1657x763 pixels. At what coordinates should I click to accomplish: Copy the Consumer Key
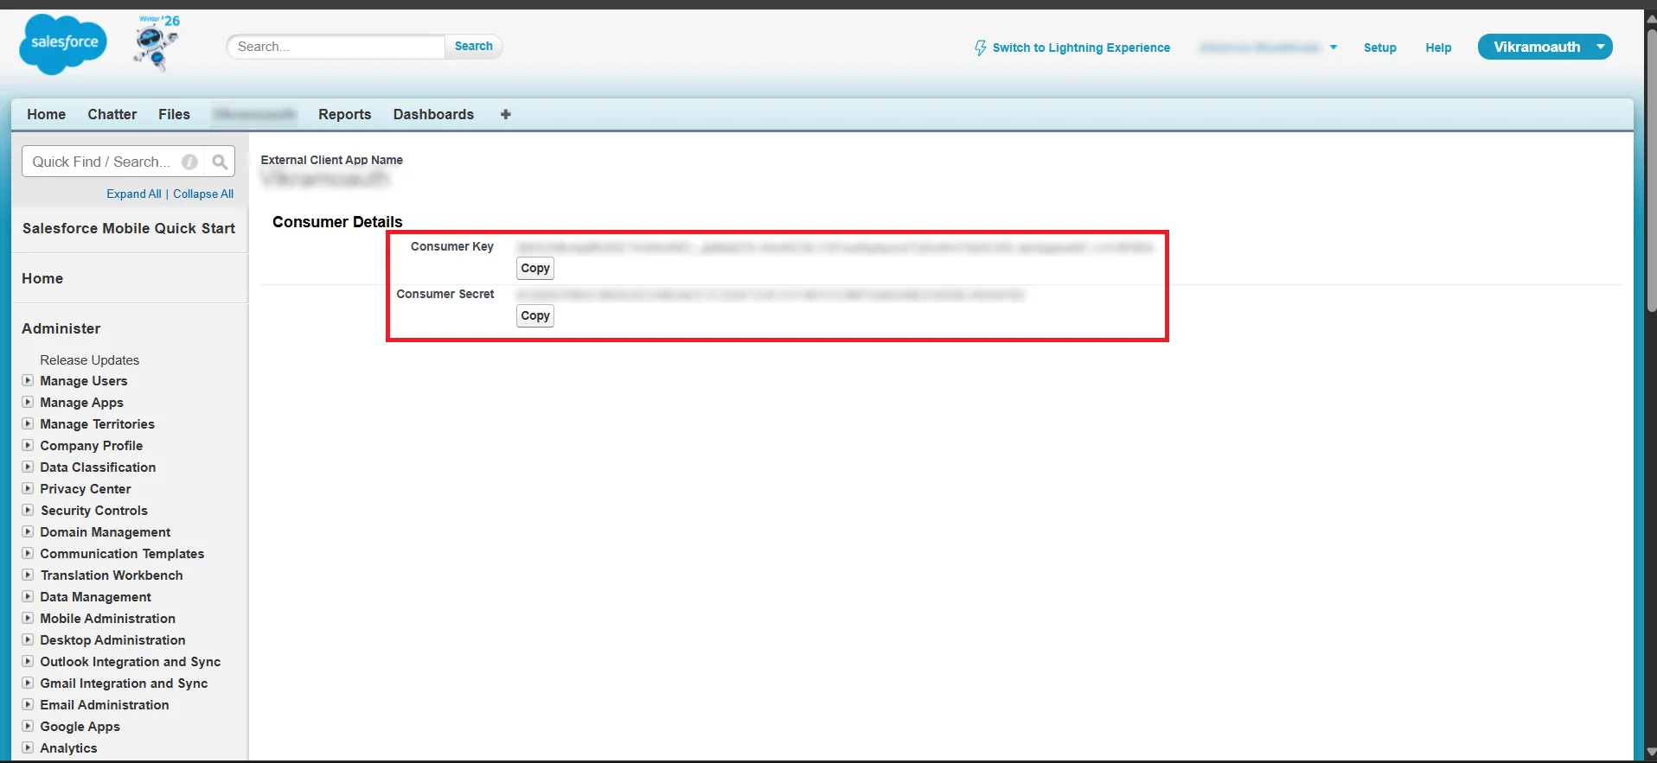535,268
